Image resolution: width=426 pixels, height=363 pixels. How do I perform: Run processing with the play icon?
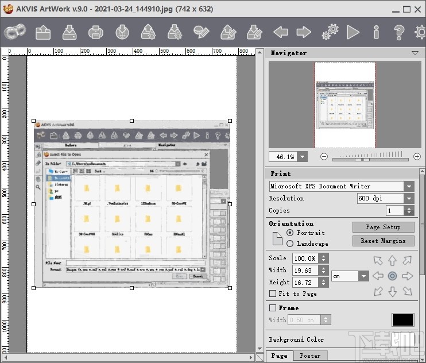point(353,32)
